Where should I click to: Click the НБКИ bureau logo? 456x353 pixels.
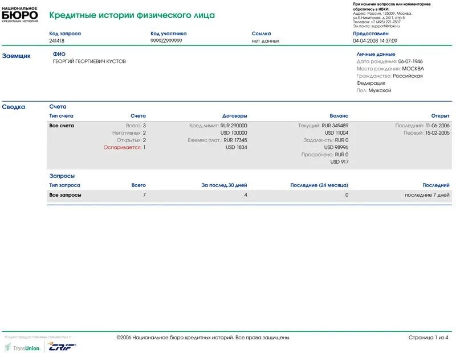click(x=20, y=15)
